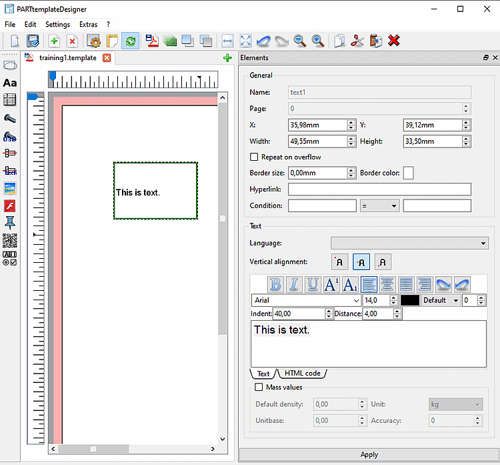The height and width of the screenshot is (465, 500).
Task: Select the image element tool
Action: tap(10, 188)
